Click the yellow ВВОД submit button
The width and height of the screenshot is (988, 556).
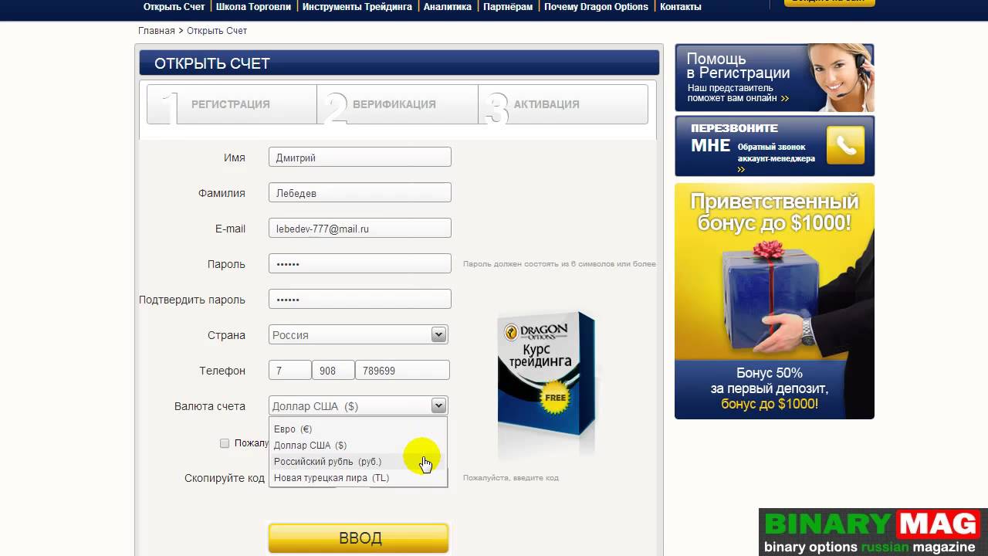(x=358, y=538)
